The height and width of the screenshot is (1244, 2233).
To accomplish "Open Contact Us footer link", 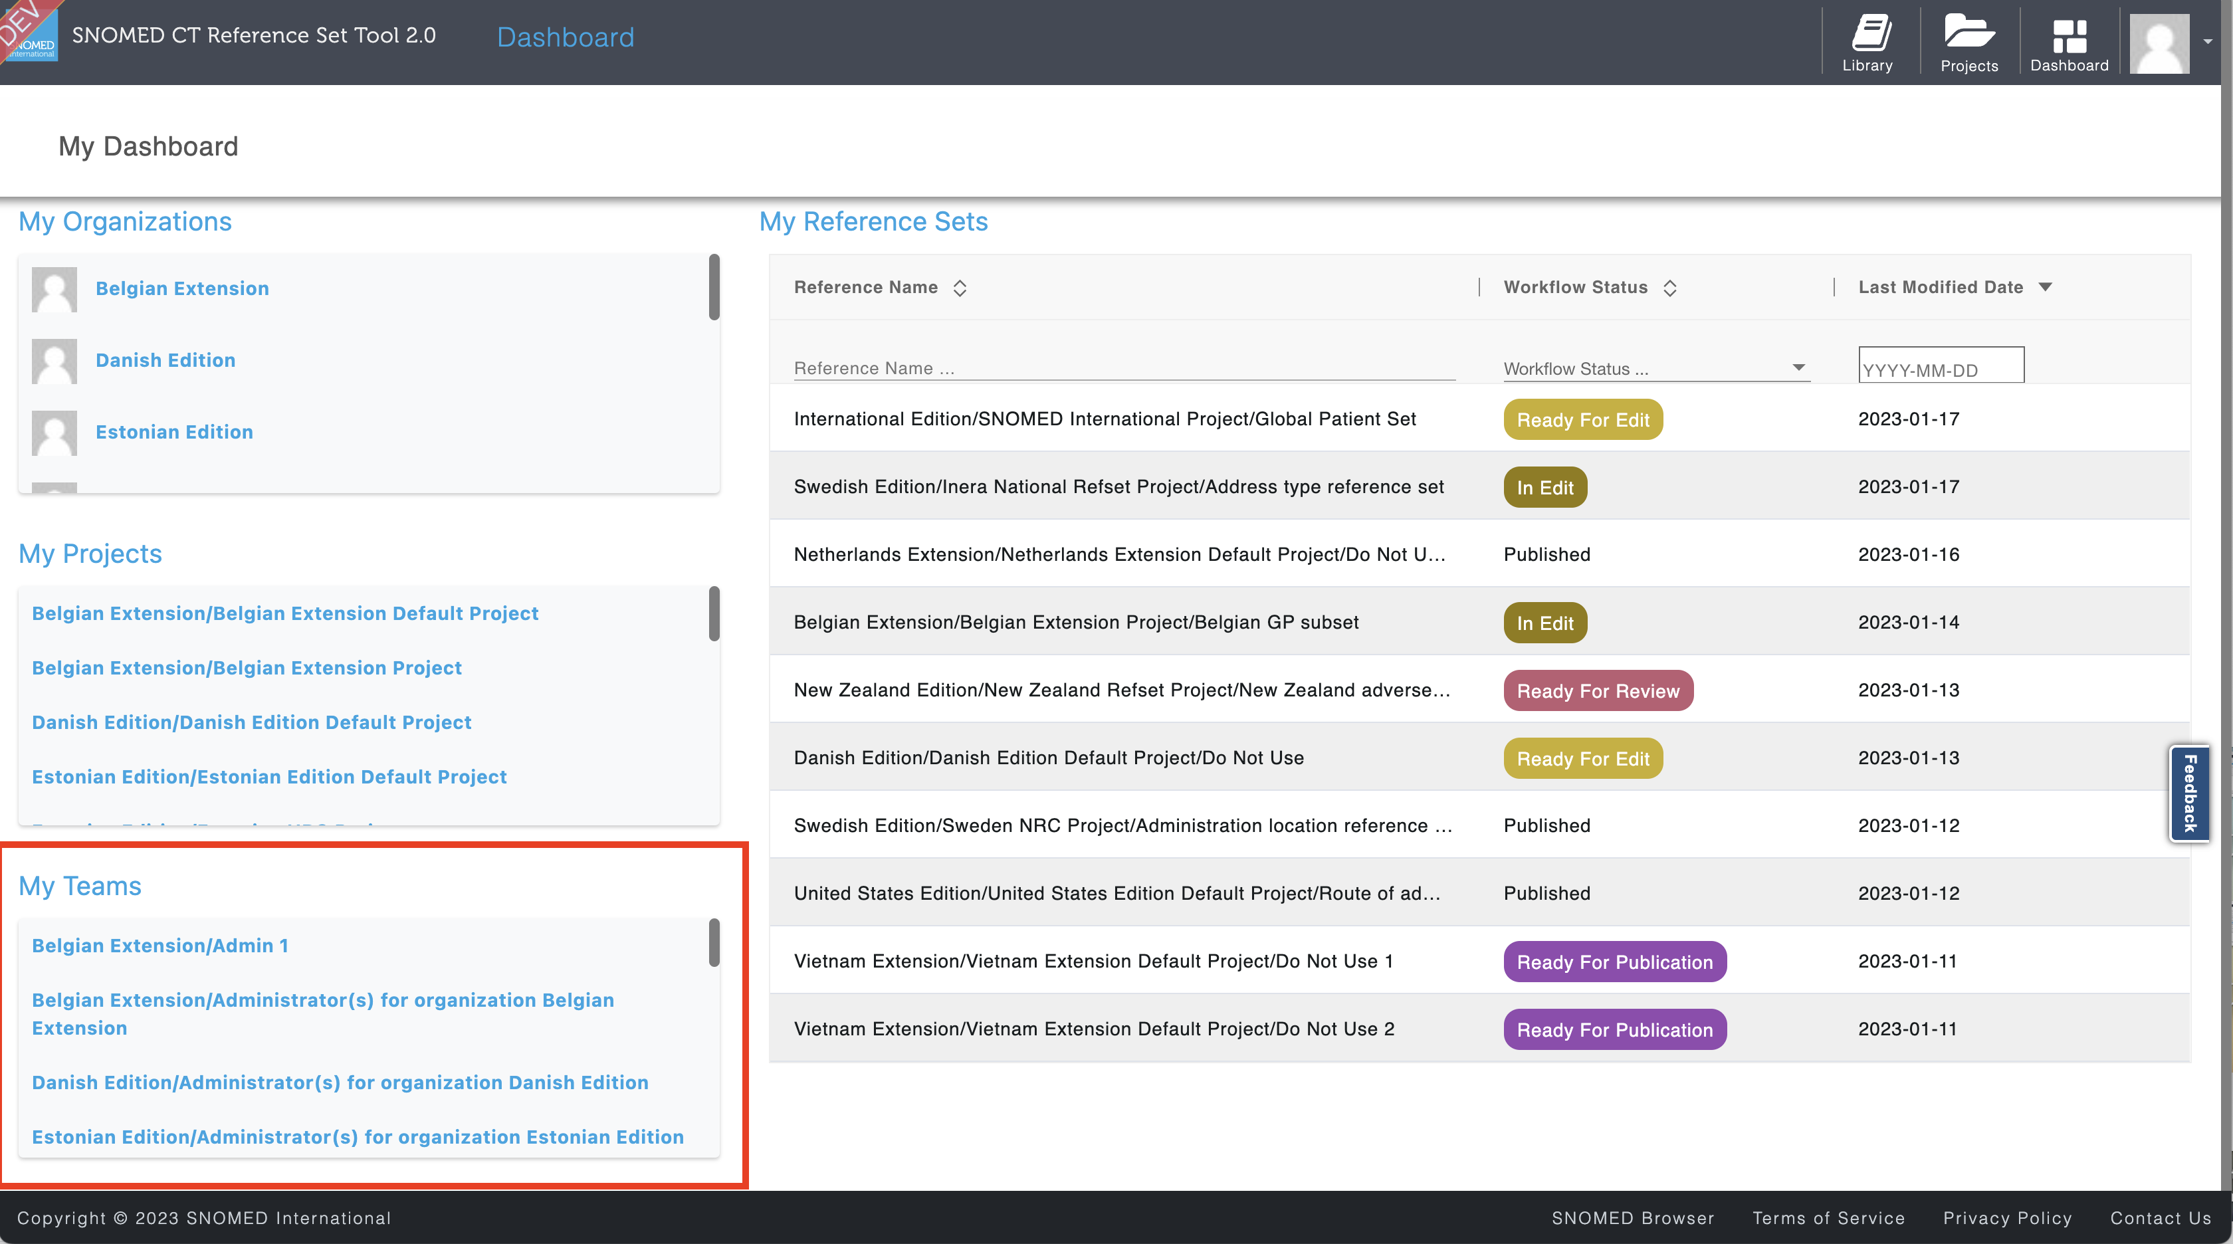I will (2160, 1218).
